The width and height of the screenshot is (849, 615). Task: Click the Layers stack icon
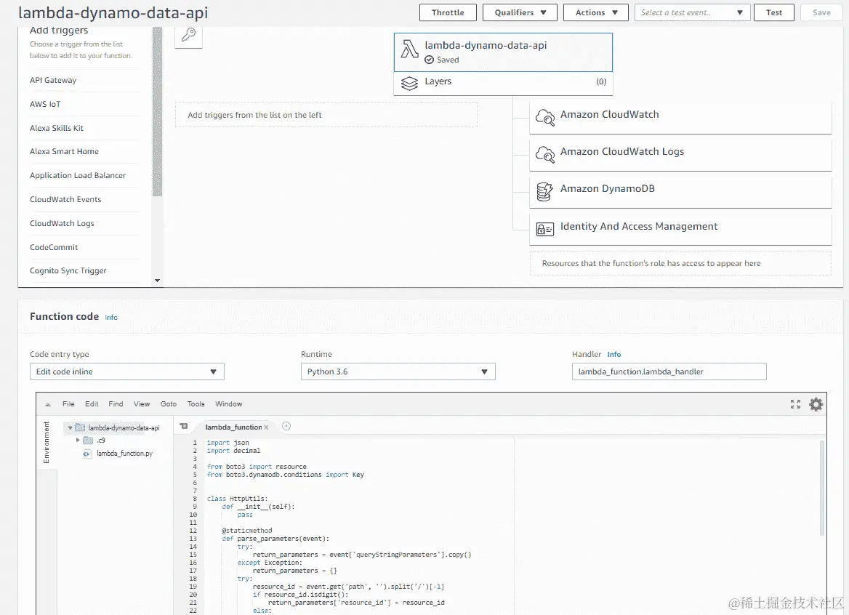tap(410, 83)
